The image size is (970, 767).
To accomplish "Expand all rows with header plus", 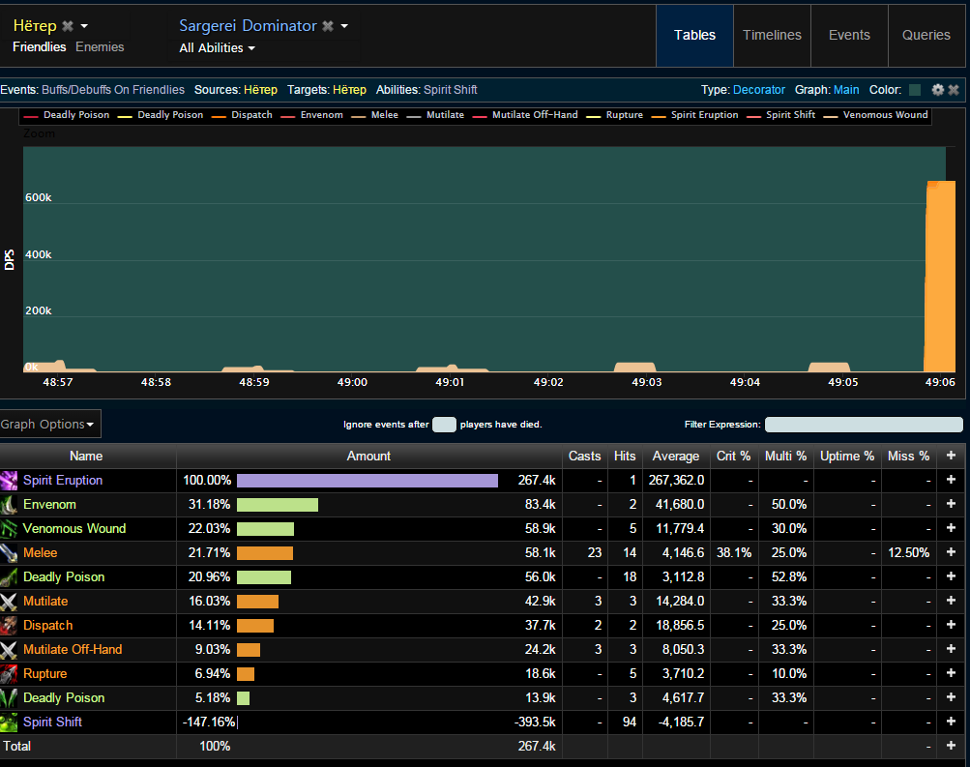I will tap(951, 456).
